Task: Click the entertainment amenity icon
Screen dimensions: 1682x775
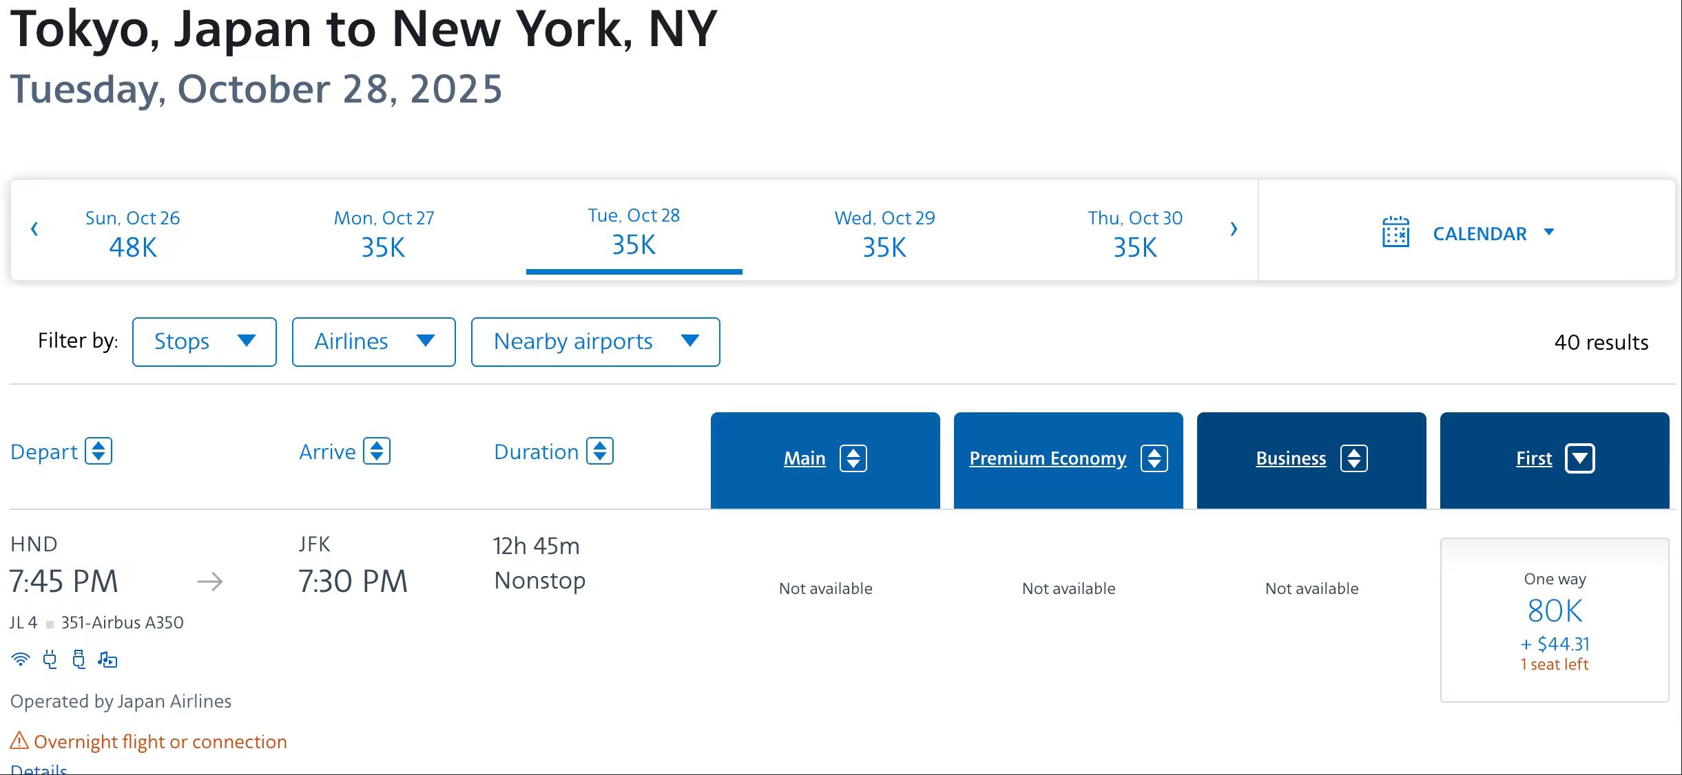Action: tap(107, 659)
